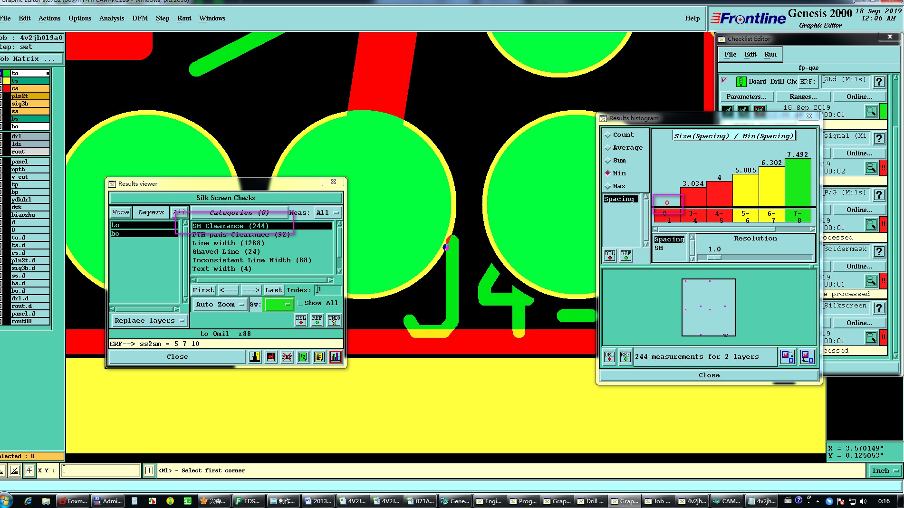Click the yellow report note icon
The width and height of the screenshot is (904, 508).
[319, 357]
